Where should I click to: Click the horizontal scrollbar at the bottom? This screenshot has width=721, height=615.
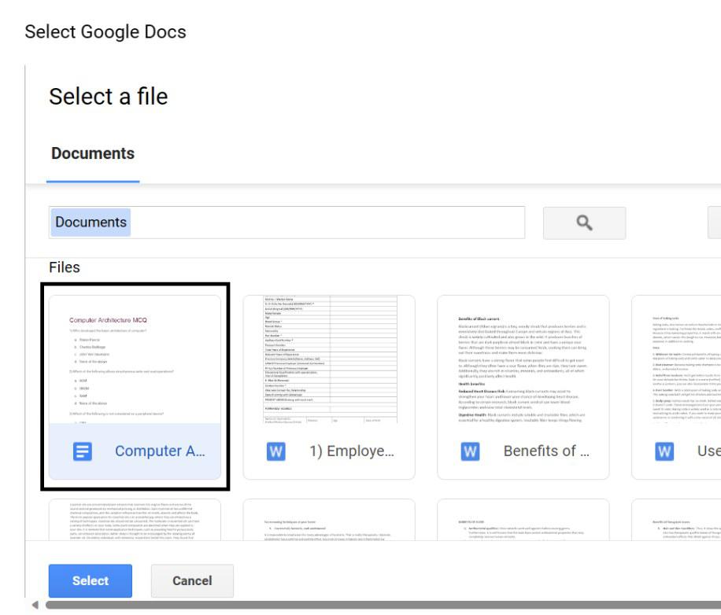(x=383, y=605)
